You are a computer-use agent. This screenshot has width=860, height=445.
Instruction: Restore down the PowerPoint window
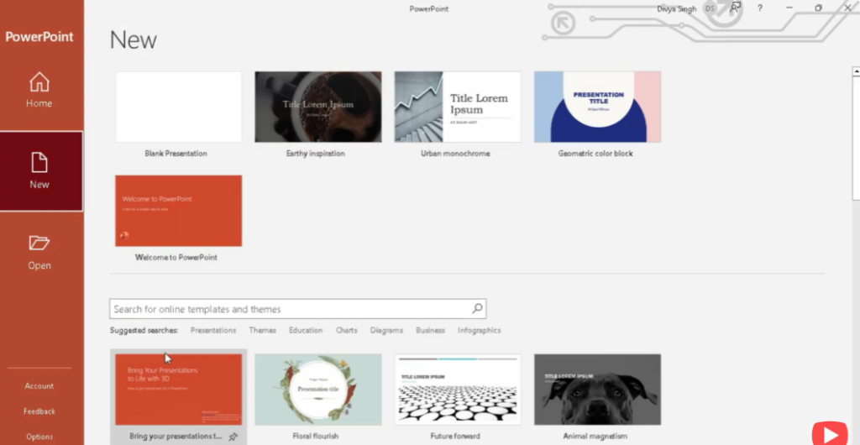pyautogui.click(x=818, y=8)
